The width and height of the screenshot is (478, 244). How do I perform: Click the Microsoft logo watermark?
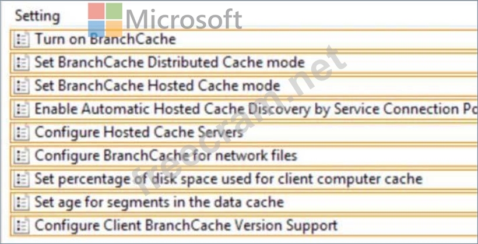(165, 19)
